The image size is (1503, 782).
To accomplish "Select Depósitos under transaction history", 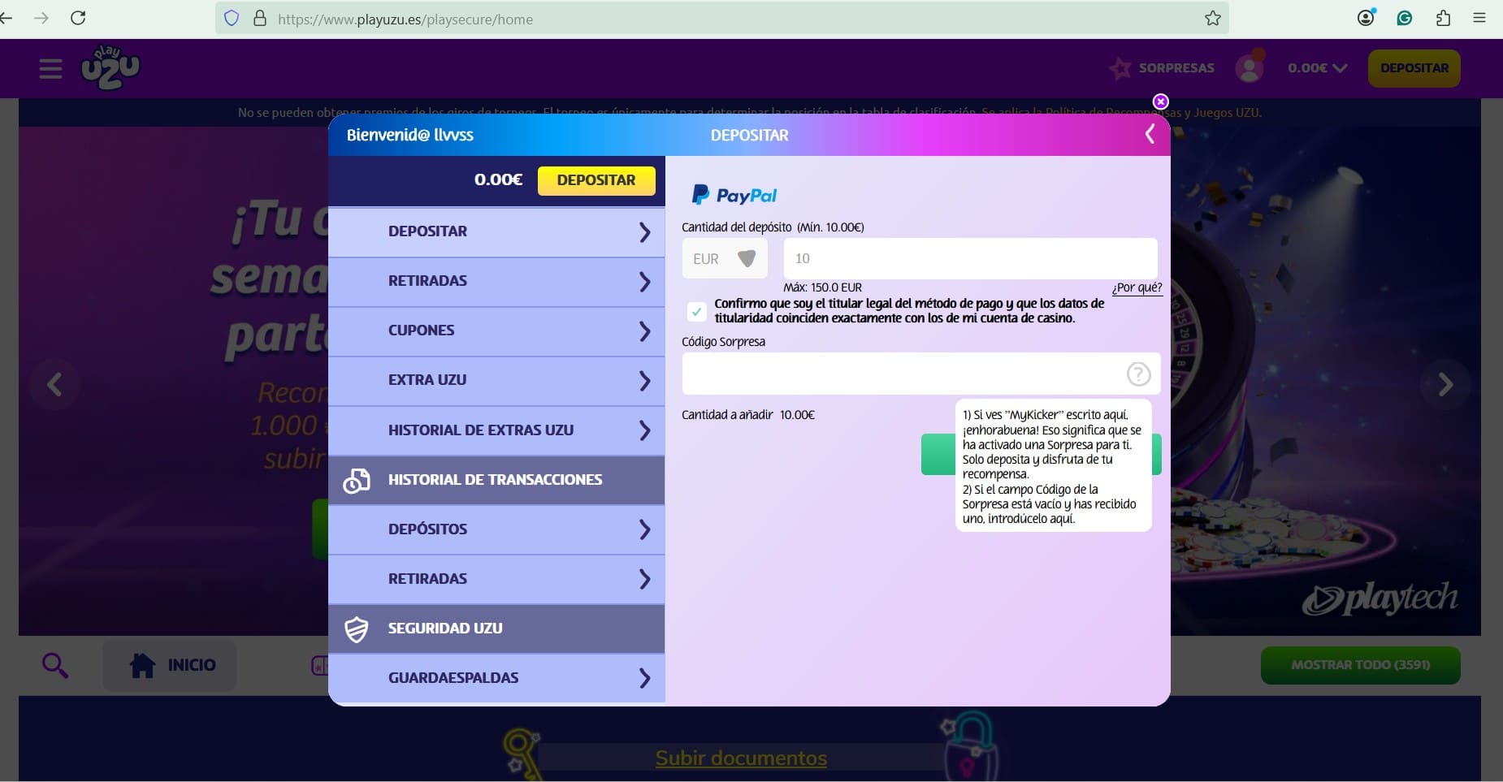I will (496, 529).
